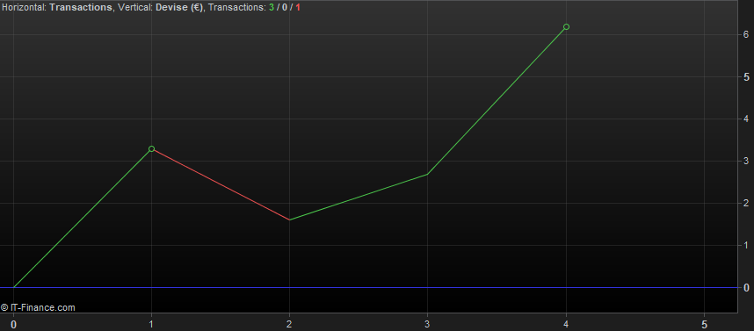Viewport: 754px width, 331px height.
Task: Click the red losing segment of the equity curve
Action: [221, 184]
